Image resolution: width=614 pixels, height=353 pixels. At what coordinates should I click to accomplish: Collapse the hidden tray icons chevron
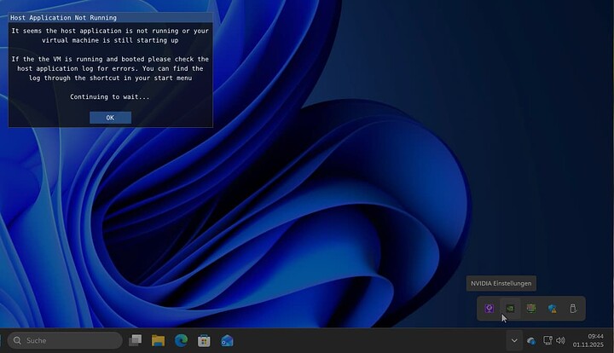[x=513, y=340]
